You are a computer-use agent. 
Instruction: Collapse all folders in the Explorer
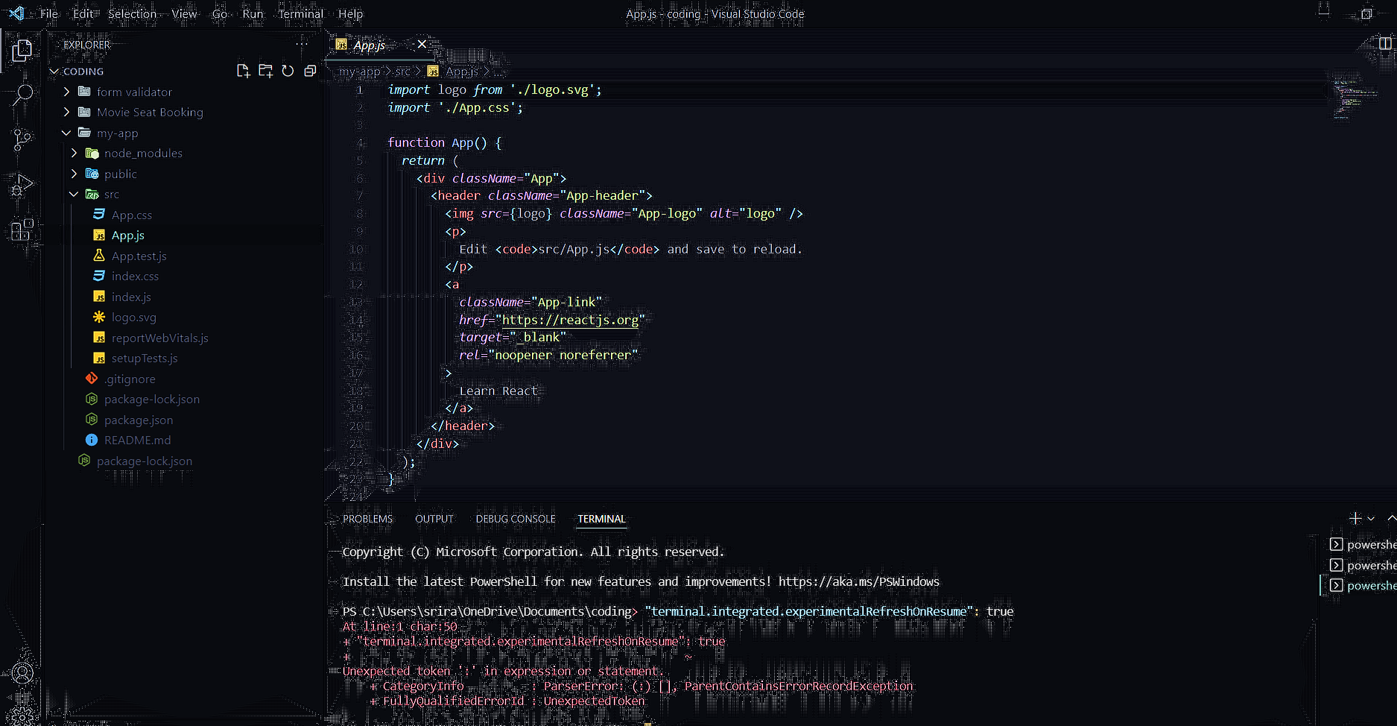click(310, 70)
